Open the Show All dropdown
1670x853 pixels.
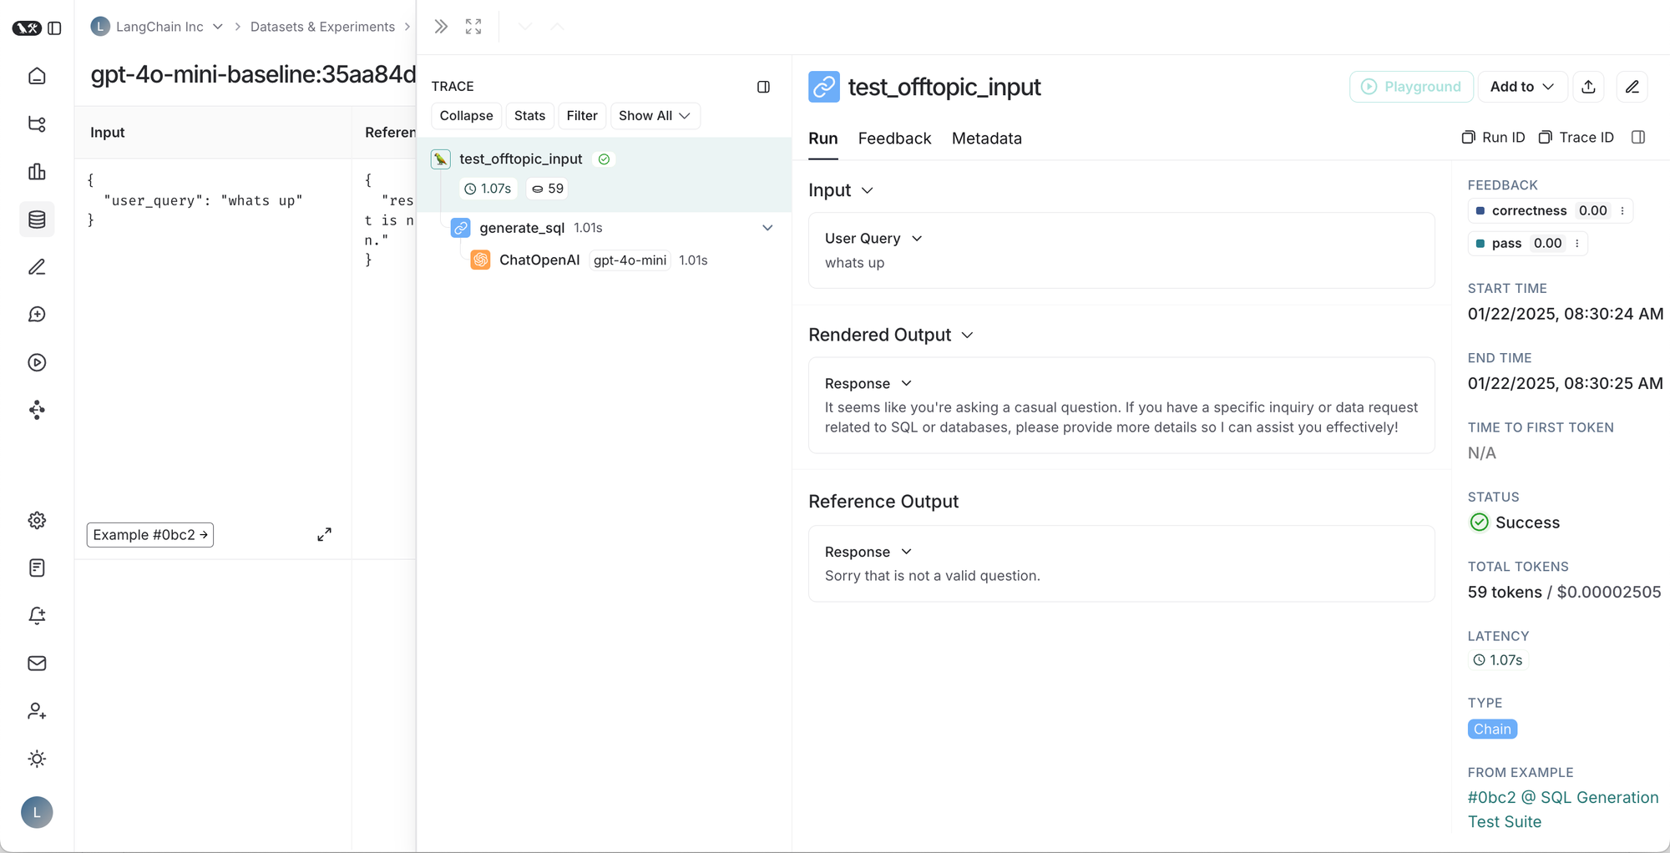tap(655, 116)
